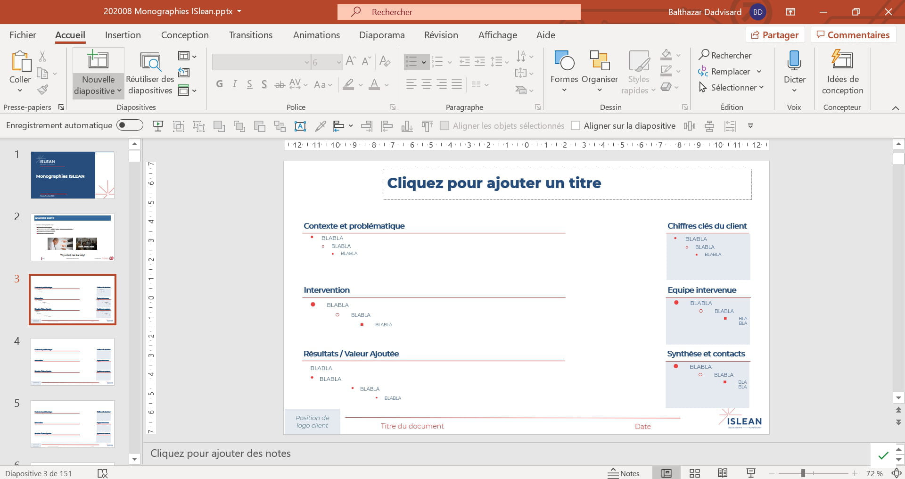Collapse the ribbon with chevron
This screenshot has height=479, width=905.
click(895, 108)
